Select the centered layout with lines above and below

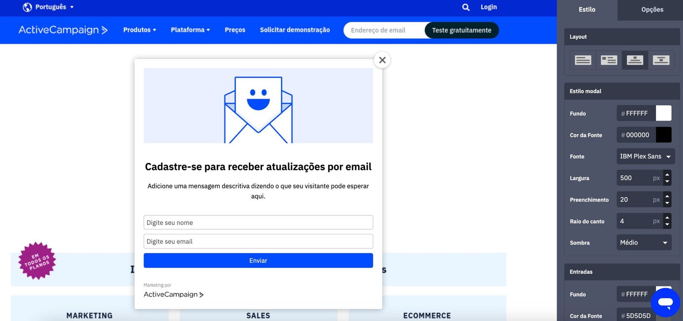tap(661, 60)
